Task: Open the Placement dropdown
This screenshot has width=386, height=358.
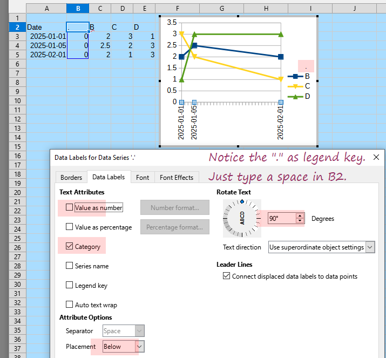Action: point(139,347)
